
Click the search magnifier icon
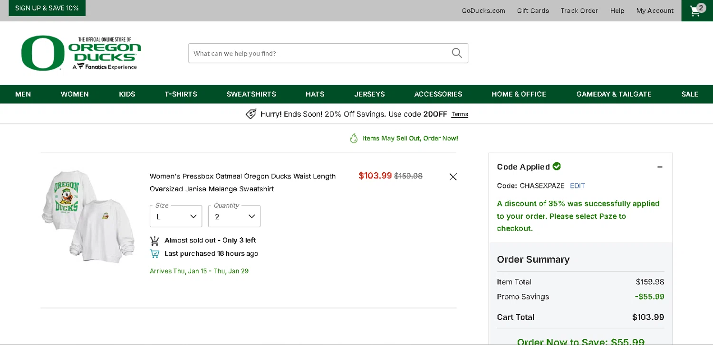457,53
